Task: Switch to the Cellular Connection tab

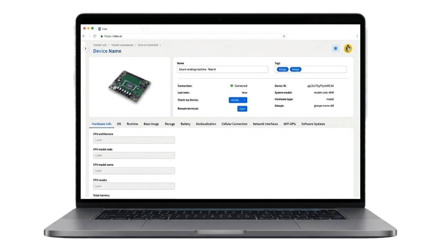Action: (234, 124)
